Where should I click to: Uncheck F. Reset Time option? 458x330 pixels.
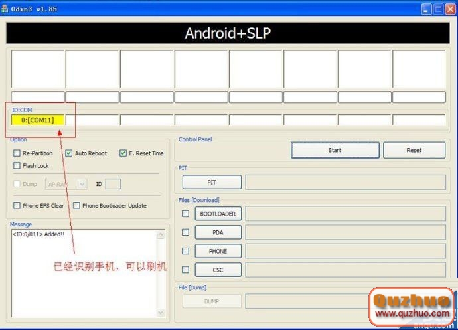123,153
